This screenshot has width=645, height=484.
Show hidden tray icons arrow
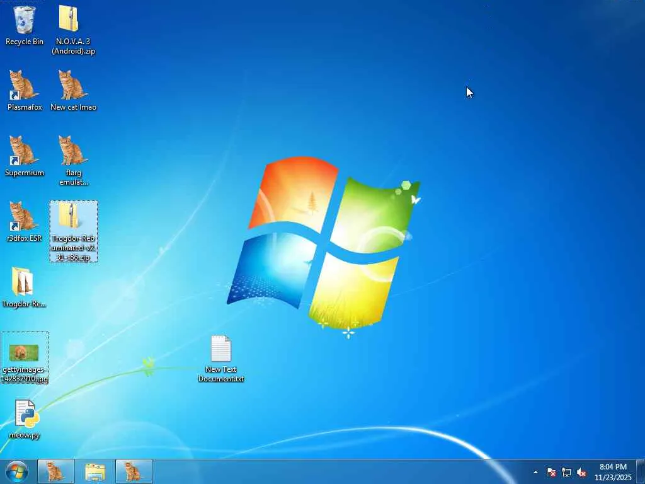click(535, 472)
